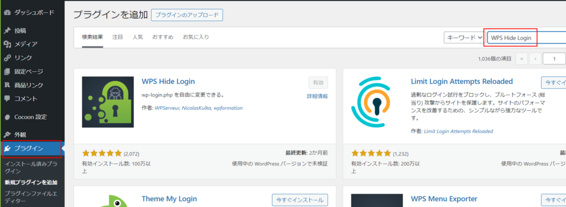Click the 固定ページ page icon
Image resolution: width=566 pixels, height=207 pixels.
pos(7,71)
